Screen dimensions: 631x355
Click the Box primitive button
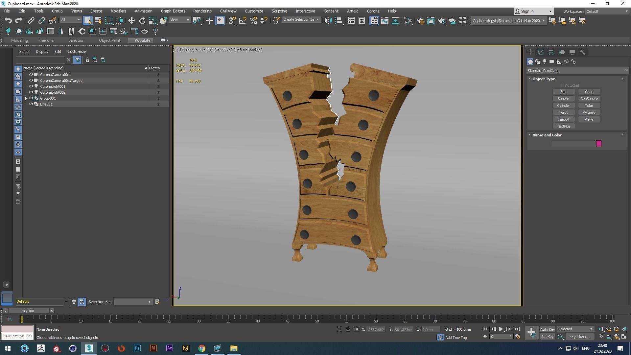point(563,92)
